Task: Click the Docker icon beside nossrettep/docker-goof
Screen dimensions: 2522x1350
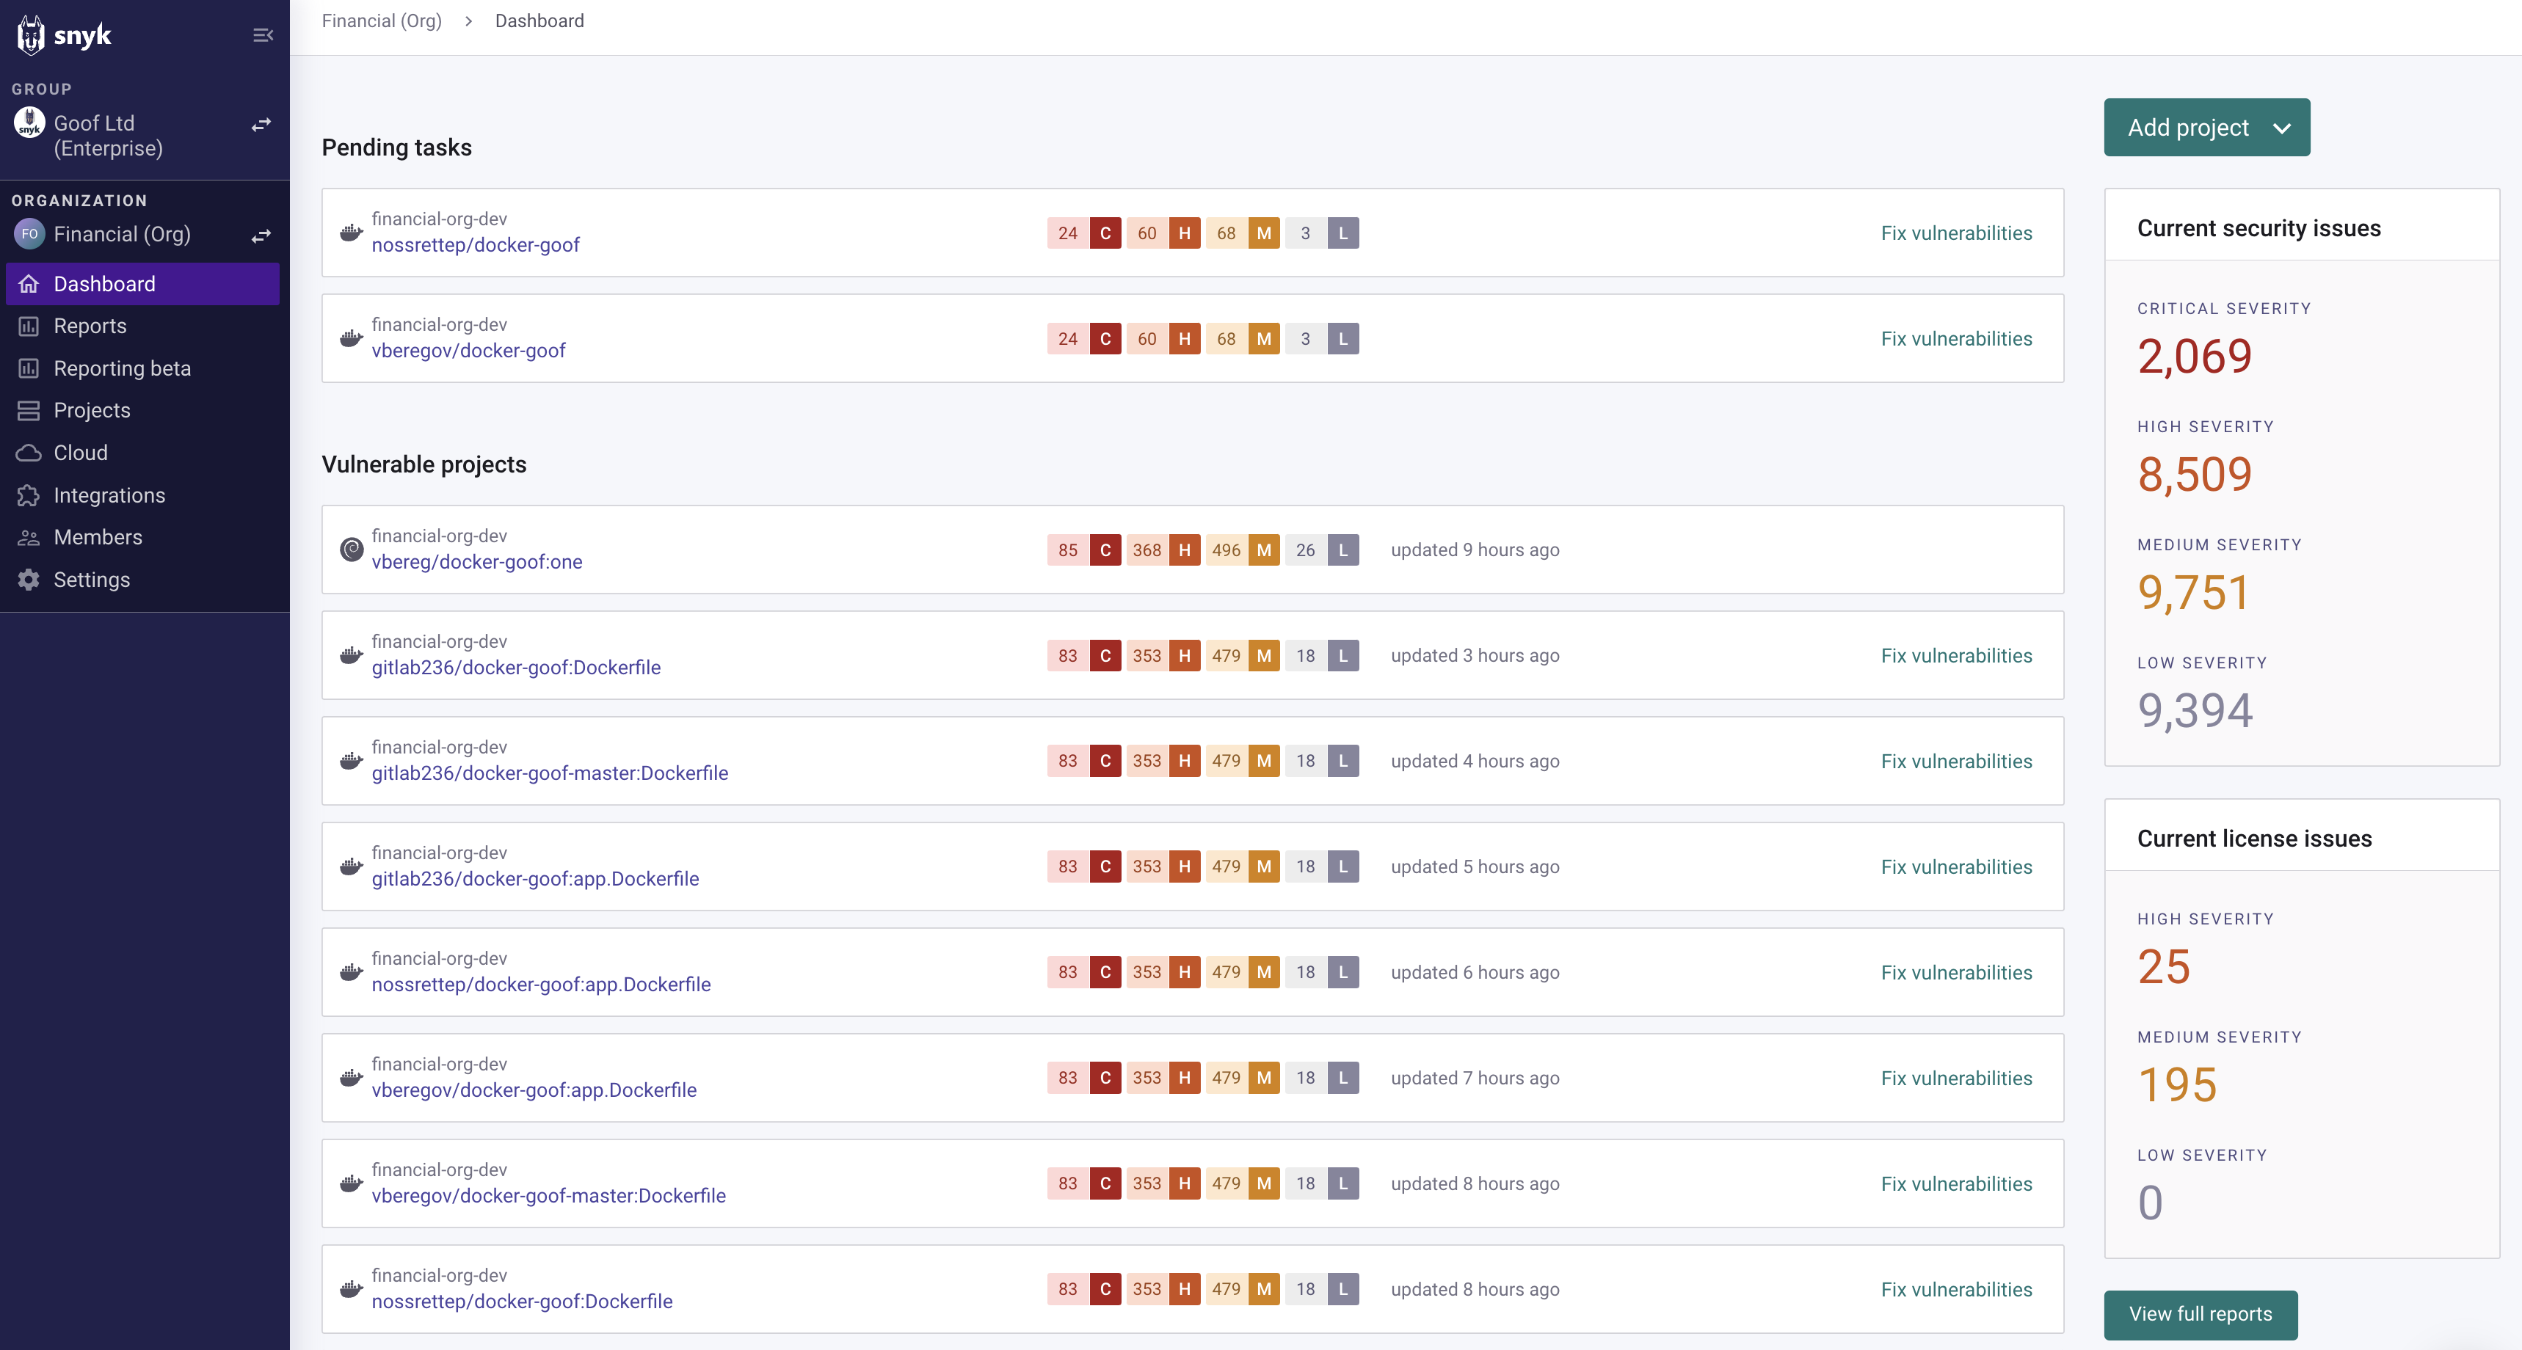Action: click(x=351, y=233)
